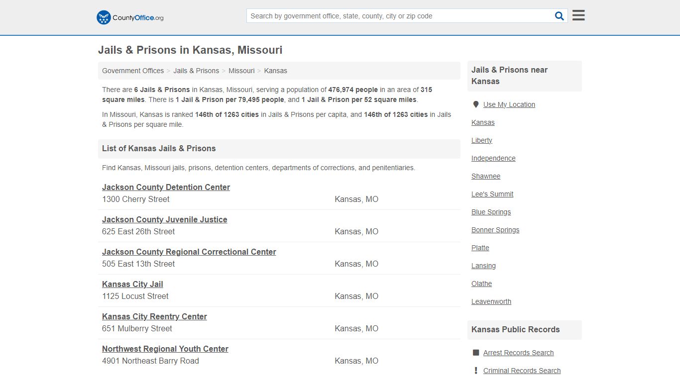Viewport: 680px width, 382px height.
Task: Click address 625 East 26th Street
Action: click(138, 231)
